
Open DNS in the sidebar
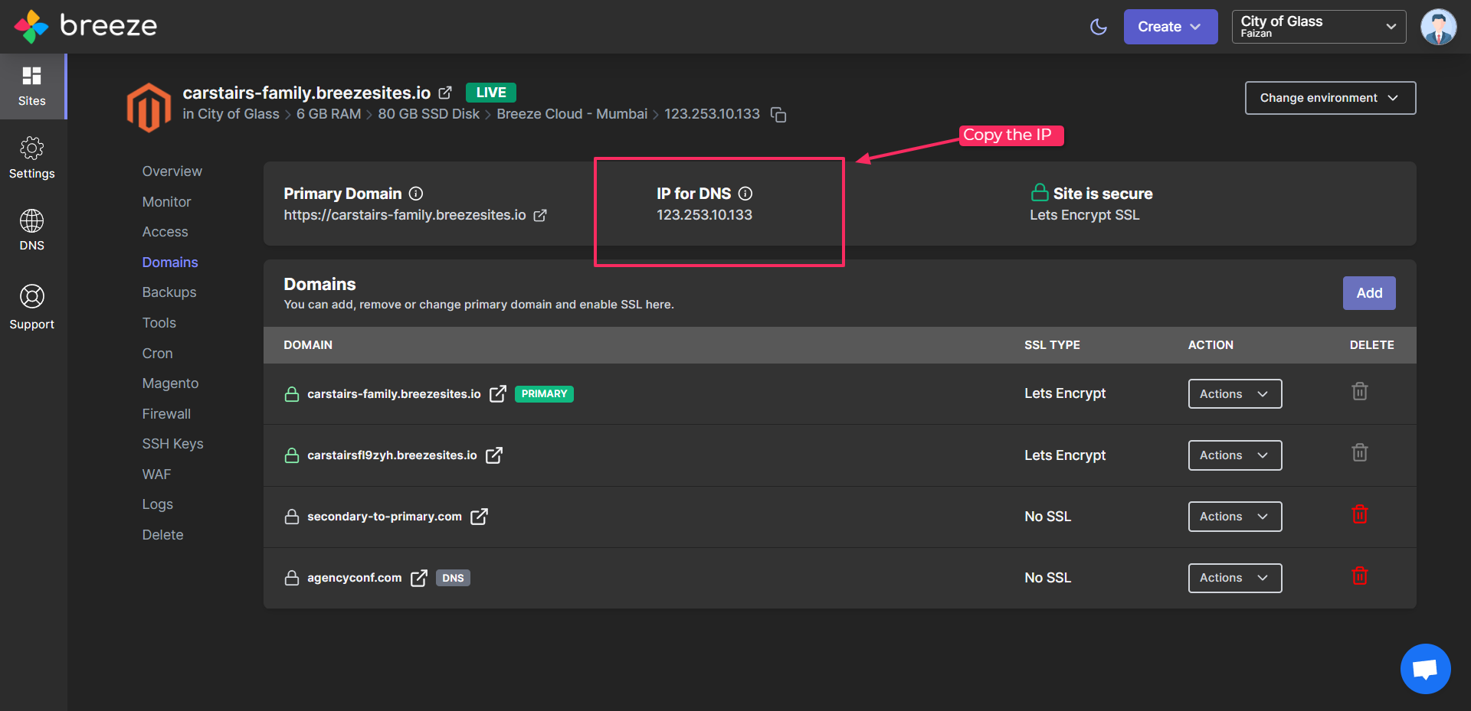point(32,230)
